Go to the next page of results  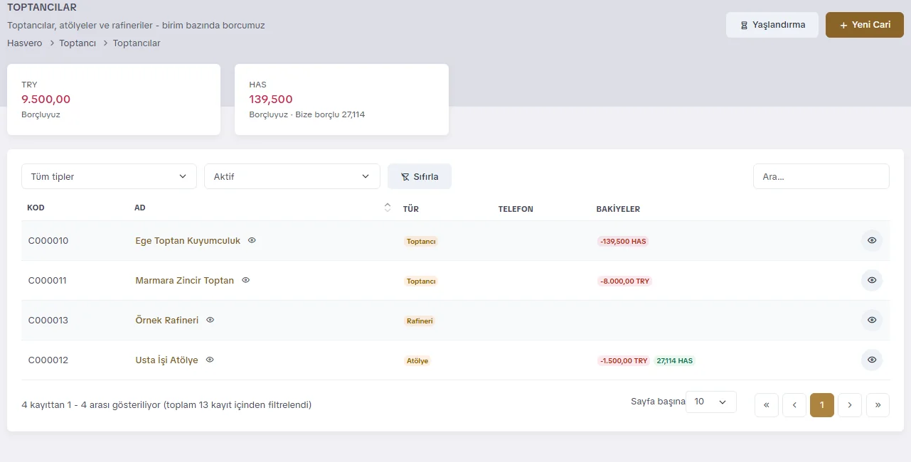850,405
